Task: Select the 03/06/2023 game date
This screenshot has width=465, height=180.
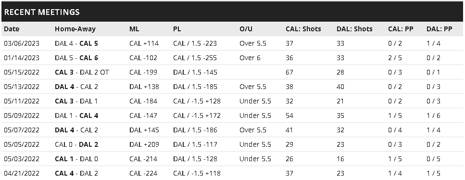Action: point(22,43)
